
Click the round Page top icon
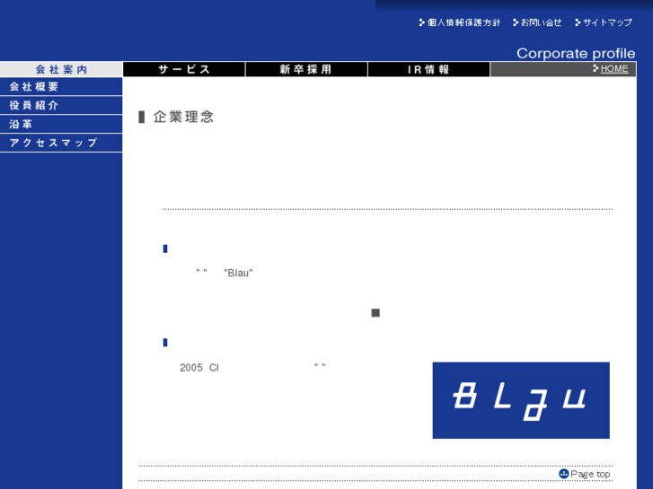point(563,474)
